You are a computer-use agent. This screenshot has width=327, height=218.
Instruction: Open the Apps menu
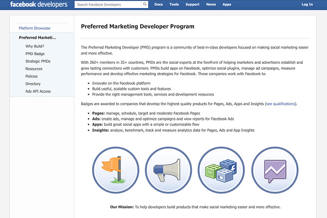tap(227, 4)
